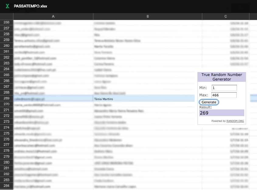Select row 275 header

(6, 133)
